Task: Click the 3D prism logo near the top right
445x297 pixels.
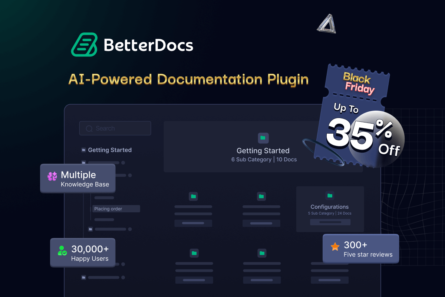Action: click(326, 24)
